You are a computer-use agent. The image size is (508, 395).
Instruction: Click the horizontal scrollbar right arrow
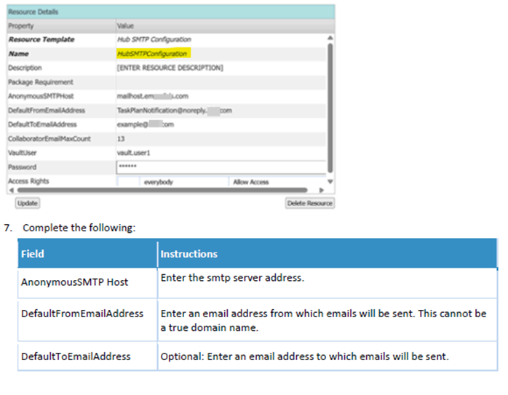[322, 190]
